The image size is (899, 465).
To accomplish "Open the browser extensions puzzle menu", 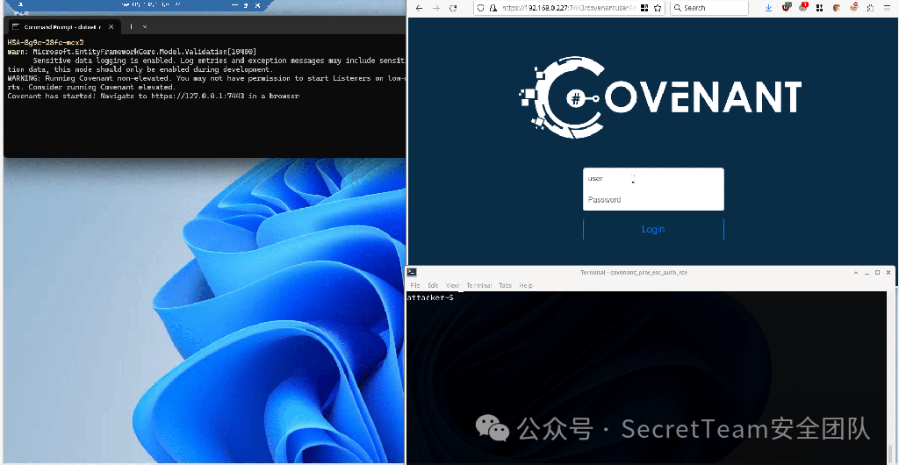I will click(x=870, y=8).
